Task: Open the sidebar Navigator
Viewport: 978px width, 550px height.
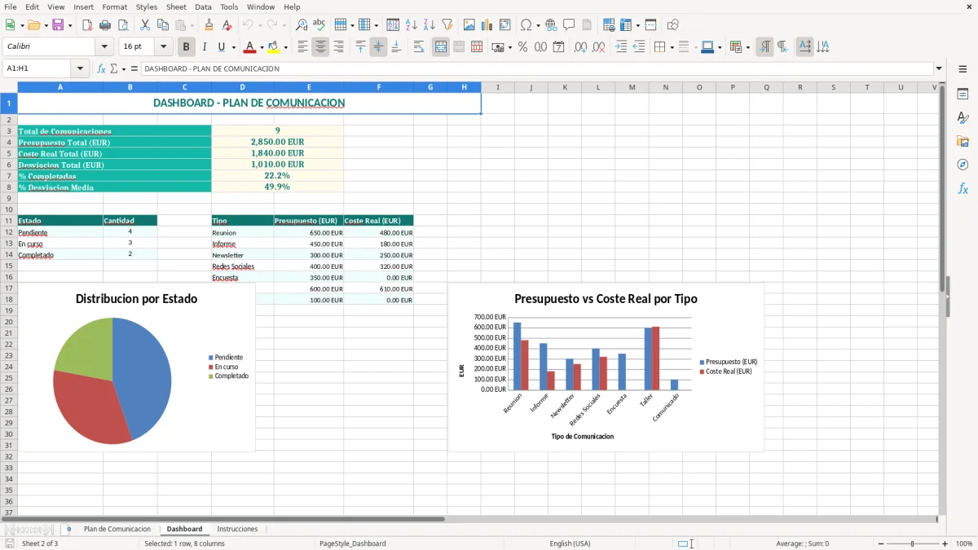Action: [963, 165]
